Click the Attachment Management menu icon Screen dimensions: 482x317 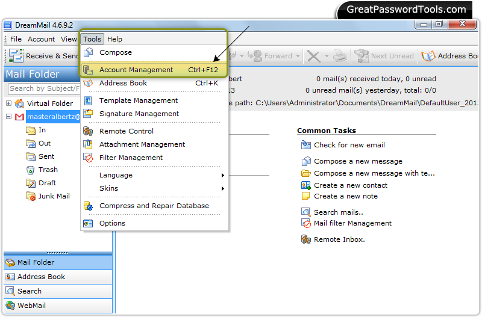[x=88, y=144]
